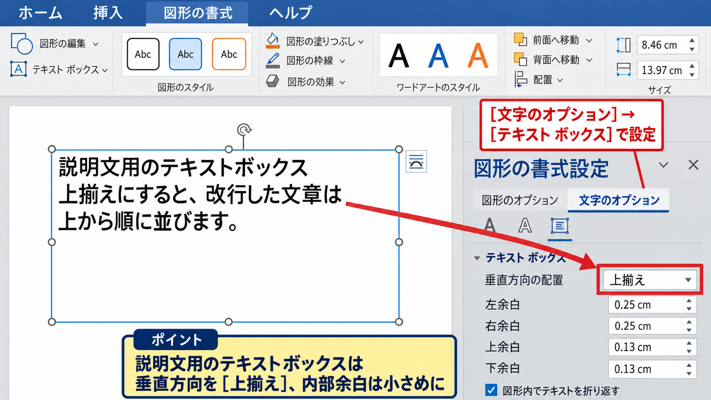Click the 図形の塗りつぶし paint bucket icon
The image size is (711, 400).
273,41
